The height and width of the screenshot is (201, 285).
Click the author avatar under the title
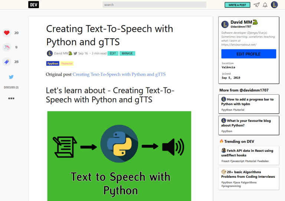50,53
